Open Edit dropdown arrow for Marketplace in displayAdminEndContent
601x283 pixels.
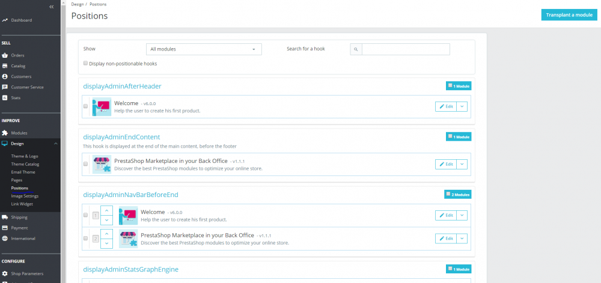click(x=462, y=164)
